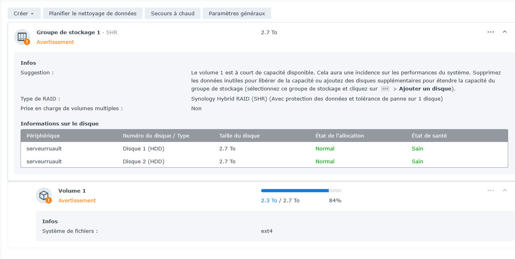Click Planifier le nettoyage de données button

tap(93, 13)
